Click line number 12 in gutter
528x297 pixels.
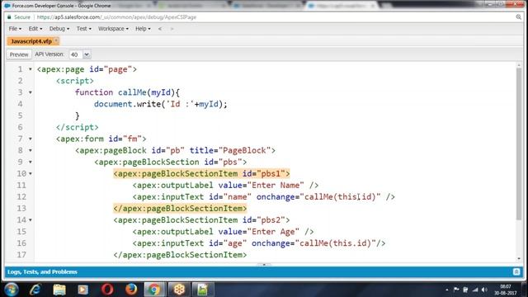tap(21, 196)
